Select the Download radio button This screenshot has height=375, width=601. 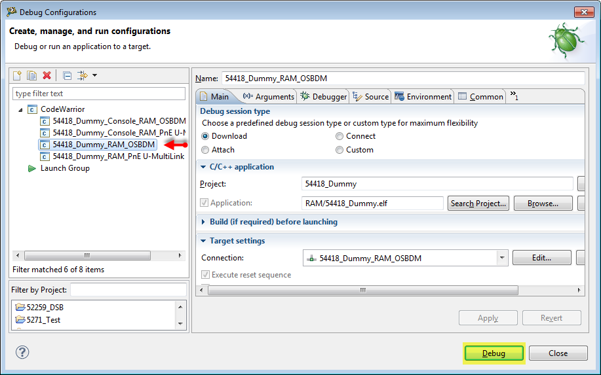[x=205, y=136]
